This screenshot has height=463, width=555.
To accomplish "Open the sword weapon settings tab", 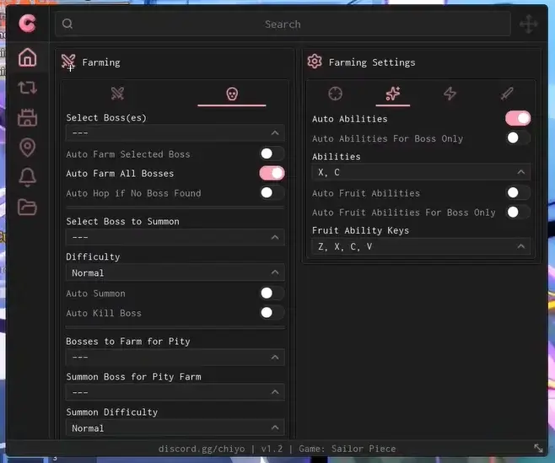I will [507, 94].
